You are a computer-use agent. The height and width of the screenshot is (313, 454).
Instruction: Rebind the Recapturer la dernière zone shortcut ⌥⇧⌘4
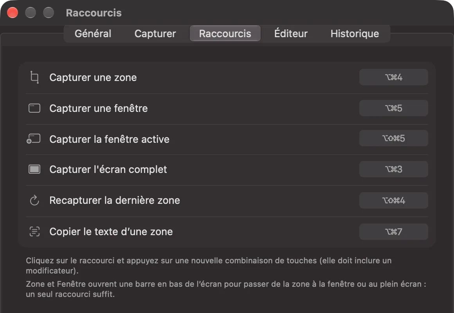[x=393, y=200]
